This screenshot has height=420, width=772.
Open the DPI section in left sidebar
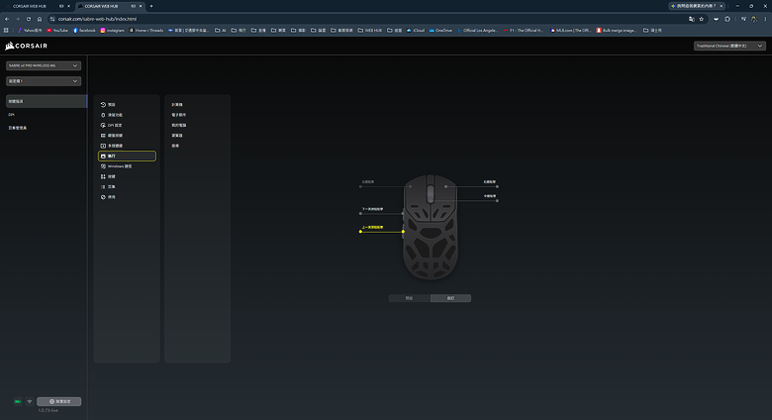tap(11, 114)
